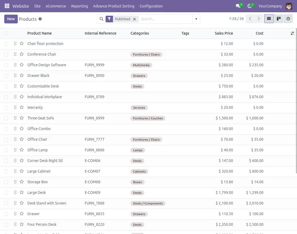Switch to Activity view
297x234 pixels.
[x=288, y=19]
